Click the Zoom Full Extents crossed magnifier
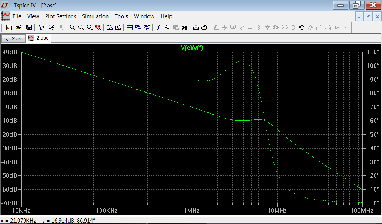382x224 pixels. (98, 28)
